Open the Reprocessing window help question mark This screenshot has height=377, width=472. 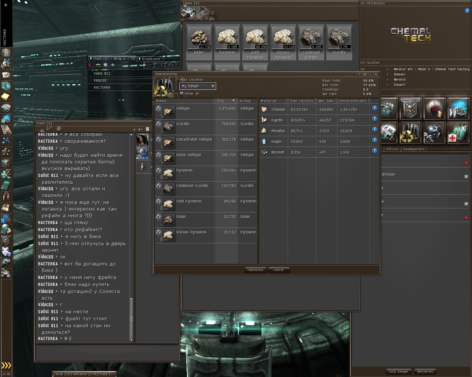360,74
